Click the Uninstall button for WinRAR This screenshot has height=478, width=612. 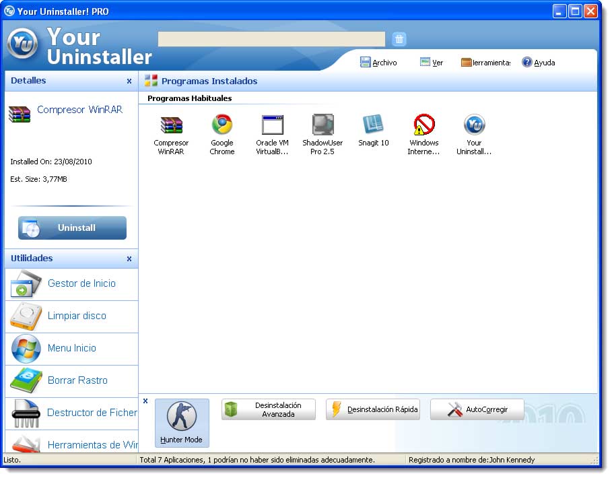71,228
